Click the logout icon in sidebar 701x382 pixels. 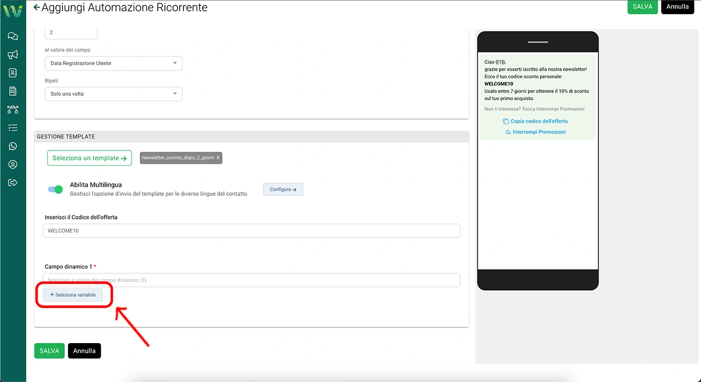coord(13,182)
